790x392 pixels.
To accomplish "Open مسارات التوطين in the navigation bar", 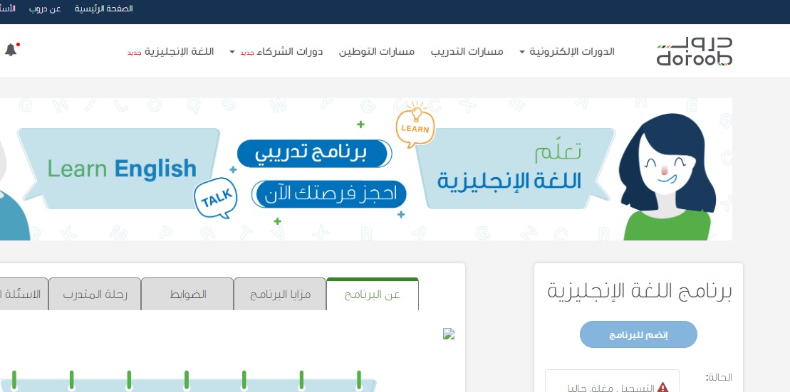I will click(x=376, y=52).
